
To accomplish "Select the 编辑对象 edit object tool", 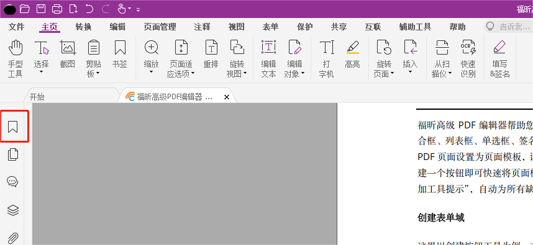I will click(x=294, y=59).
